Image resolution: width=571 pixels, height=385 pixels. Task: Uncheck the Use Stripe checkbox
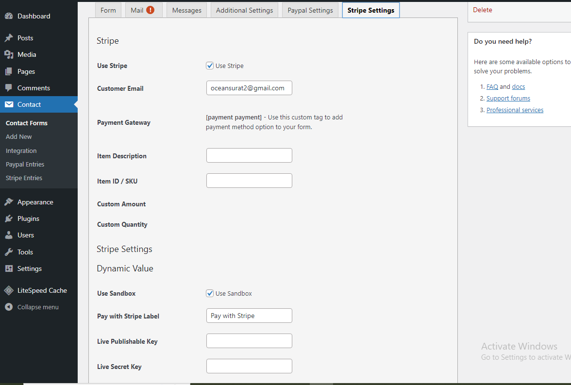209,66
